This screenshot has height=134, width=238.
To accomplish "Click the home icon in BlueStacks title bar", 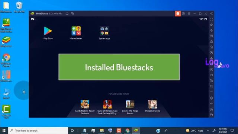I will (67, 14).
